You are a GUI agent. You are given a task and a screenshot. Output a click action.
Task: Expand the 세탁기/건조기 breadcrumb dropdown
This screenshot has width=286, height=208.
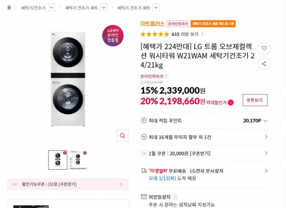pyautogui.click(x=52, y=8)
